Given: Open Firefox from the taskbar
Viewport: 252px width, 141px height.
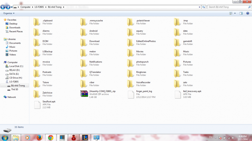Looking at the screenshot, I should point(39,138).
